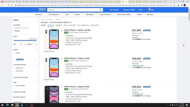
Task: Collapse the RAM filter section
Action: [37, 83]
